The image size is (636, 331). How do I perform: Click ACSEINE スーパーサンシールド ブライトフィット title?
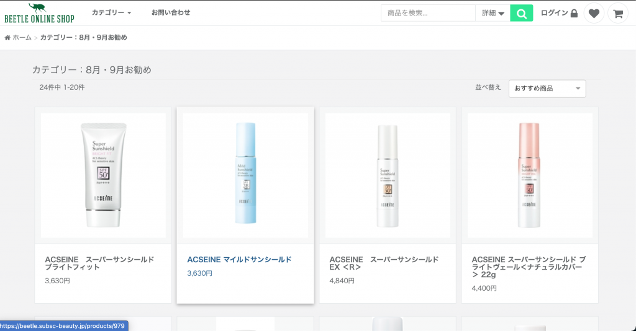tap(100, 263)
